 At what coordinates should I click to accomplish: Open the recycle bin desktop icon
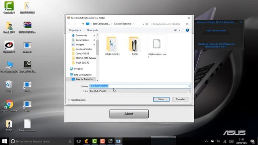tap(9, 86)
